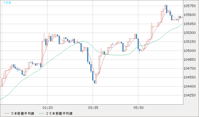
Task: Select the 105750 price axis label
Action: tap(190, 6)
